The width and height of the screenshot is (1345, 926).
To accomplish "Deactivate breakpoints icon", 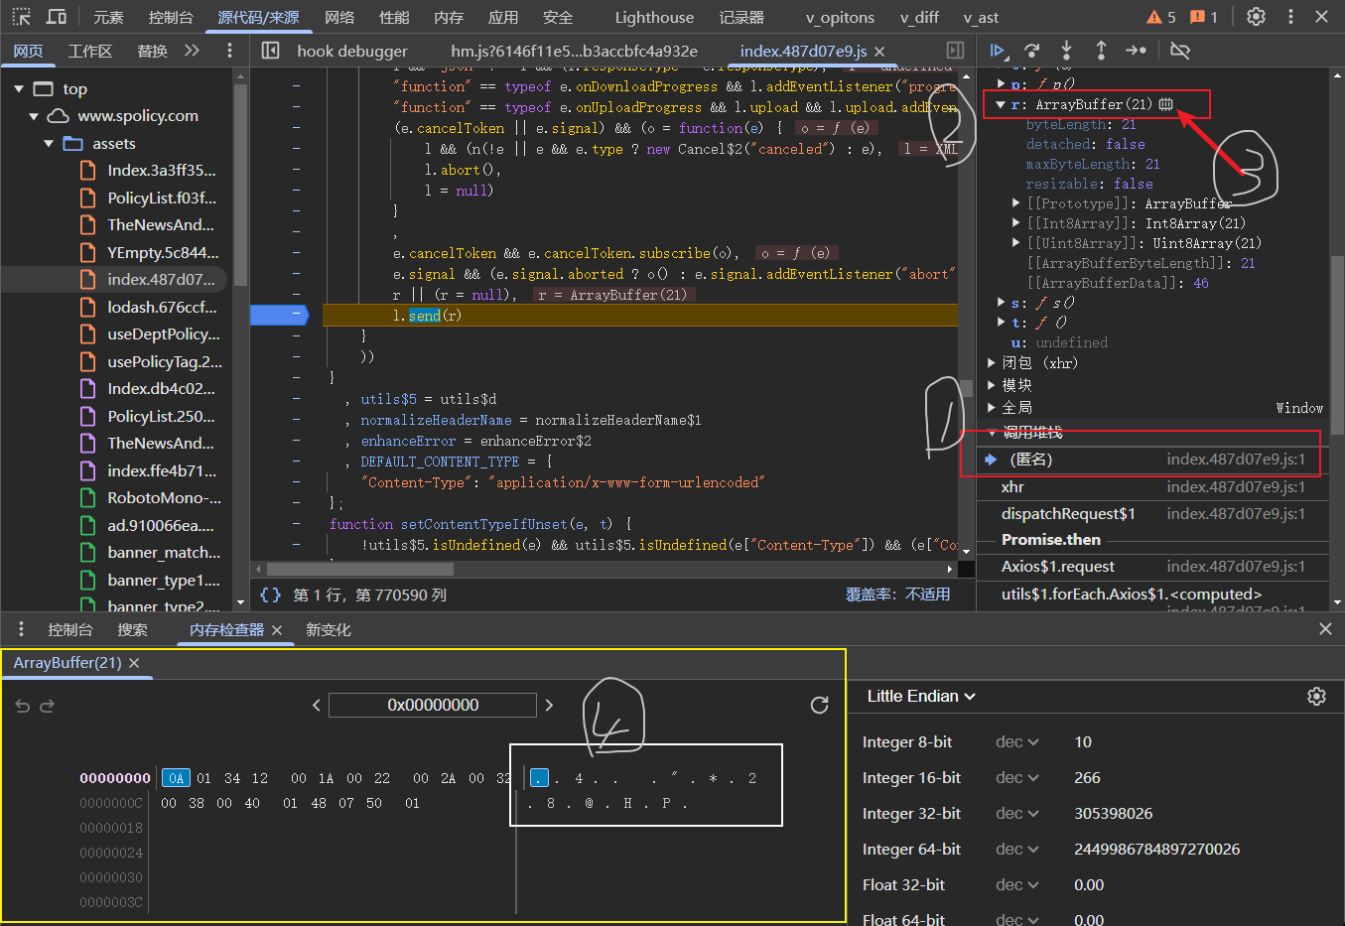I will 1180,51.
